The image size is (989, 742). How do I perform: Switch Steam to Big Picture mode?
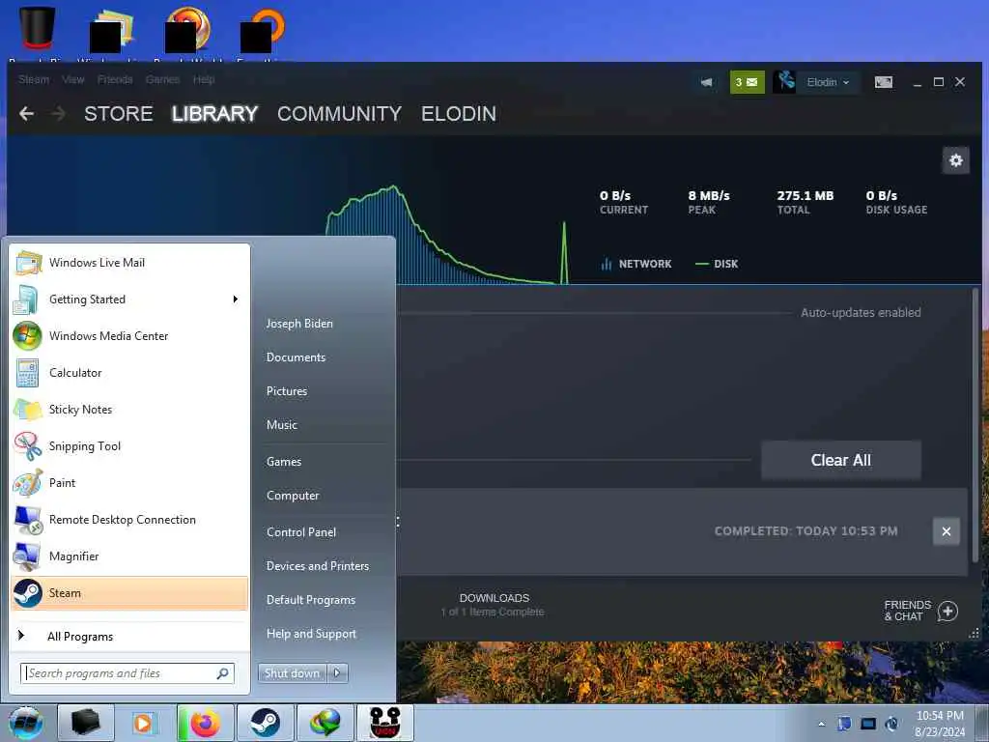[883, 82]
